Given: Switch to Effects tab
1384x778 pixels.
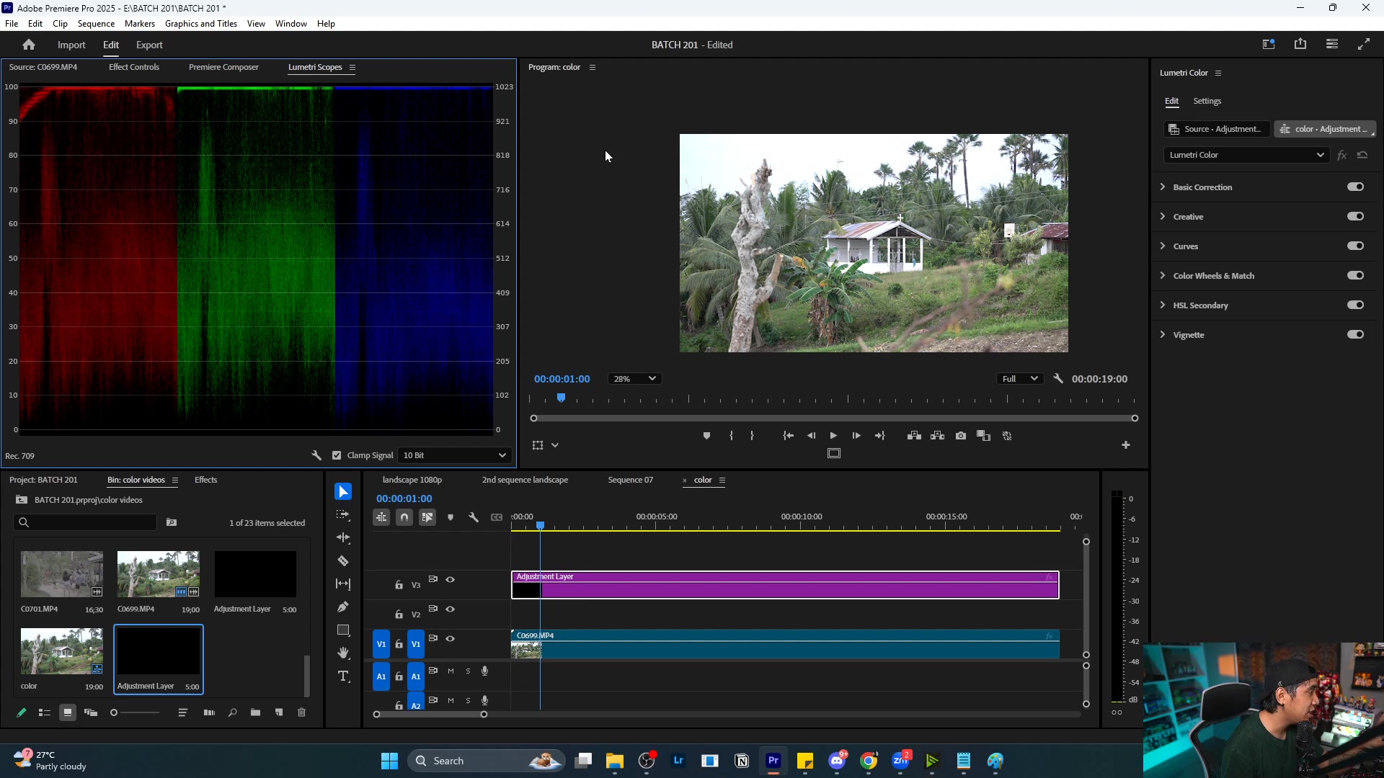Looking at the screenshot, I should click(x=205, y=480).
